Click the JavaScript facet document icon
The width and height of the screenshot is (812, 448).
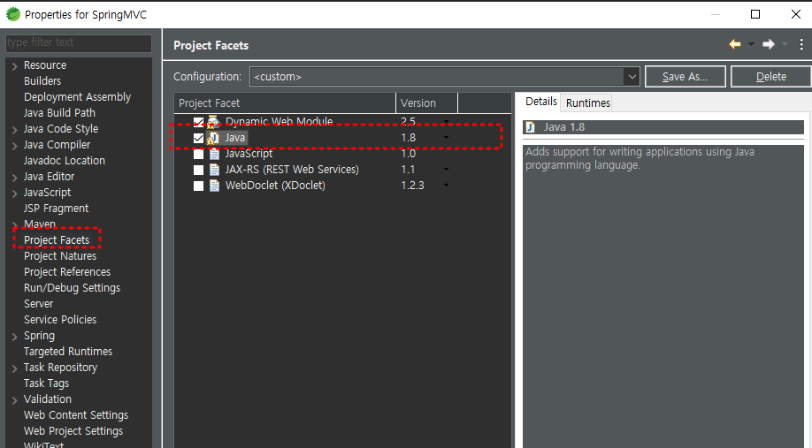(x=214, y=154)
